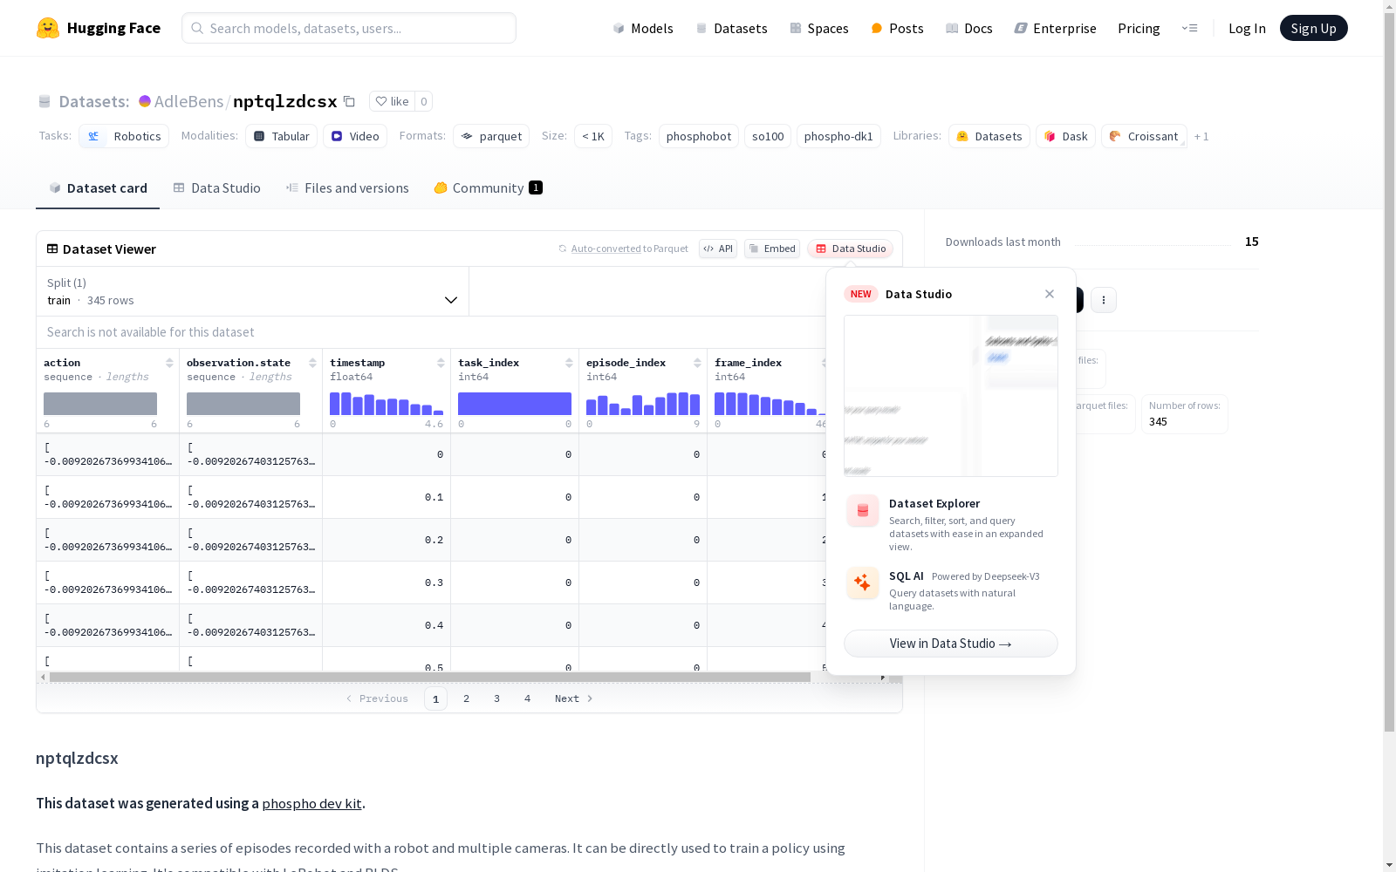
Task: Go to the Community tab
Action: (489, 188)
